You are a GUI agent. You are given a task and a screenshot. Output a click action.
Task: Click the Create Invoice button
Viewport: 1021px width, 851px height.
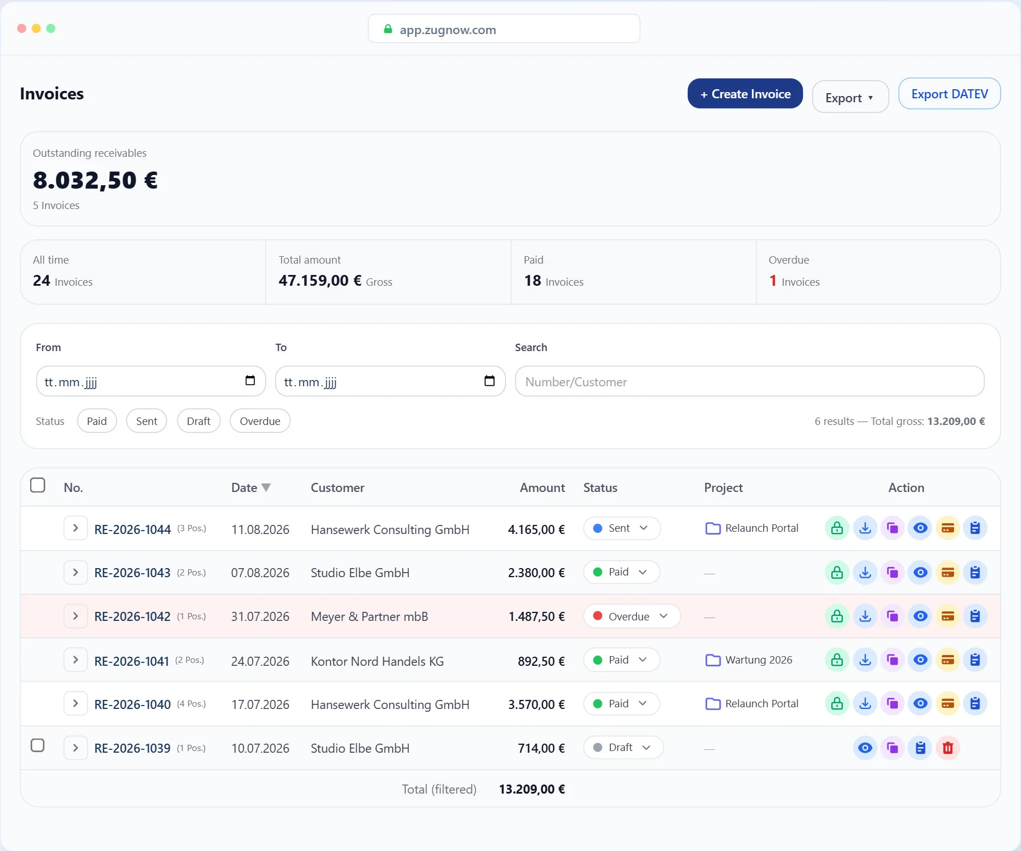745,94
